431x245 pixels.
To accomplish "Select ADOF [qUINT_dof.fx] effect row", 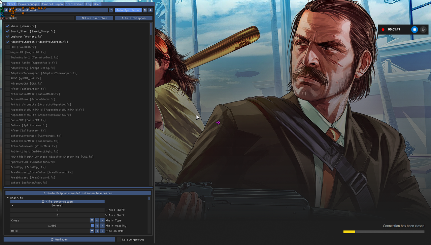I will pos(26,78).
